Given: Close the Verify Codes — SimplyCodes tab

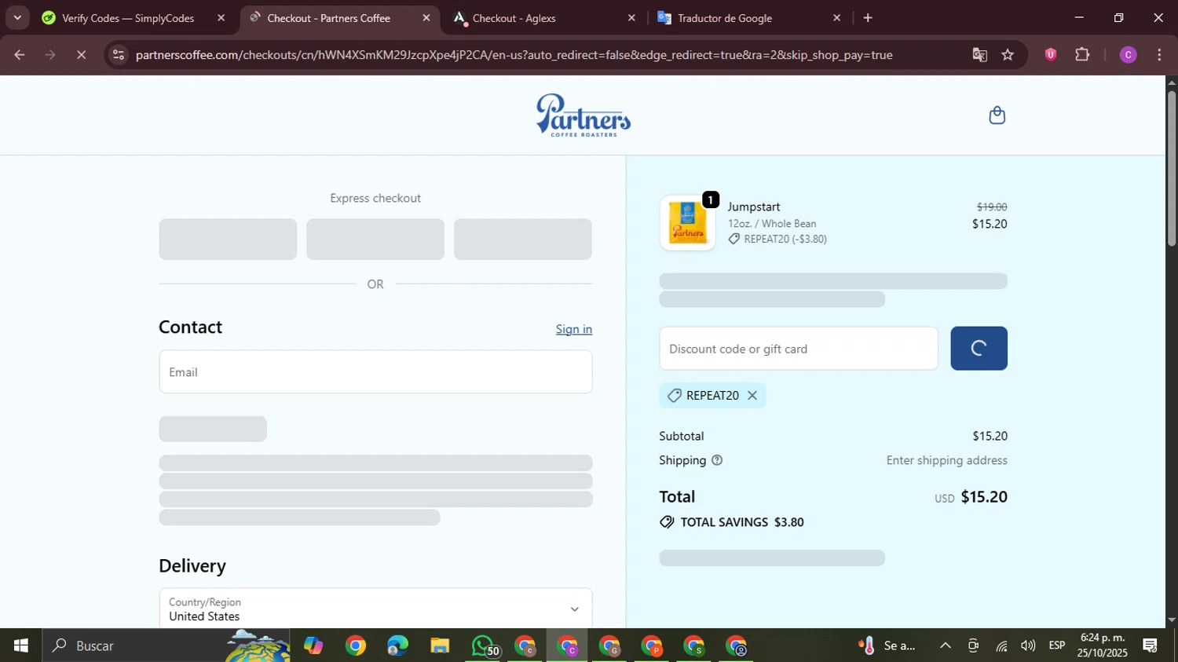Looking at the screenshot, I should pos(221,18).
